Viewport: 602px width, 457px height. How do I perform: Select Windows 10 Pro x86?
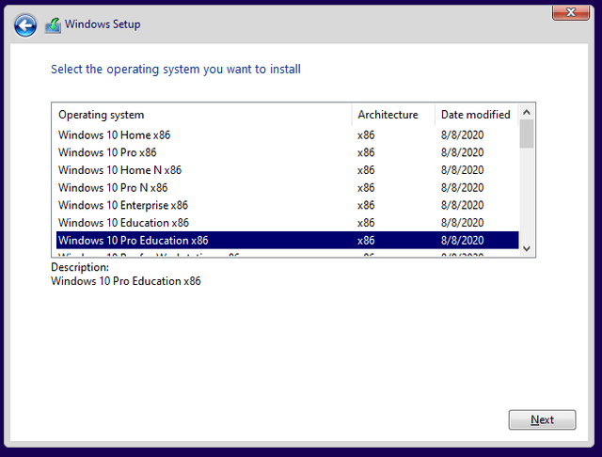pyautogui.click(x=287, y=152)
